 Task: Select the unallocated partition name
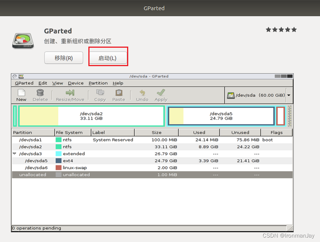pyautogui.click(x=33, y=175)
